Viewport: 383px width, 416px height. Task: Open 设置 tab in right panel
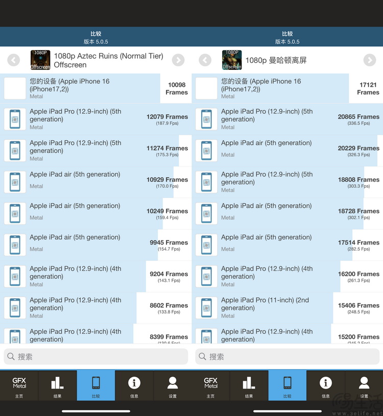(364, 386)
